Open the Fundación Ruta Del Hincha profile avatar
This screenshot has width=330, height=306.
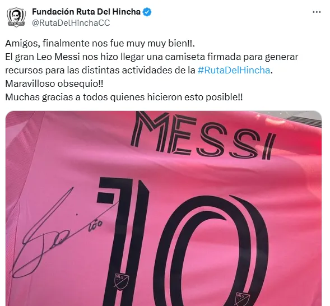16,17
